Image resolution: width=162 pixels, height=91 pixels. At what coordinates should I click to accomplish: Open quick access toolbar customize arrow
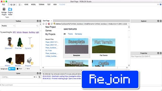22,5
